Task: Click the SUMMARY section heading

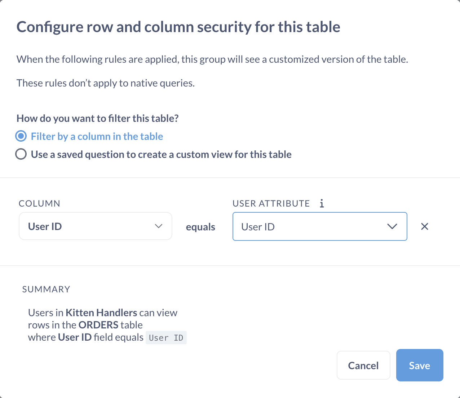Action: pos(46,289)
